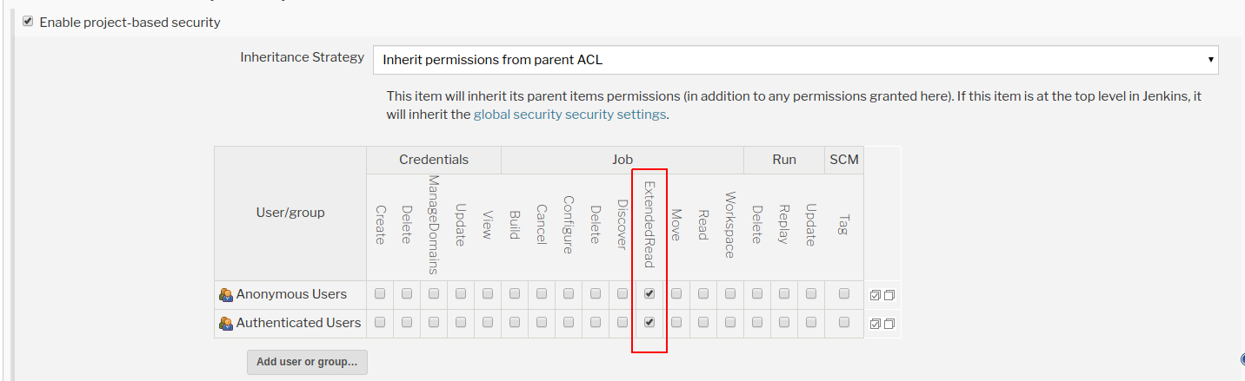Unselect all permissions for Anonymous Users
This screenshot has height=381, width=1245.
pos(889,295)
